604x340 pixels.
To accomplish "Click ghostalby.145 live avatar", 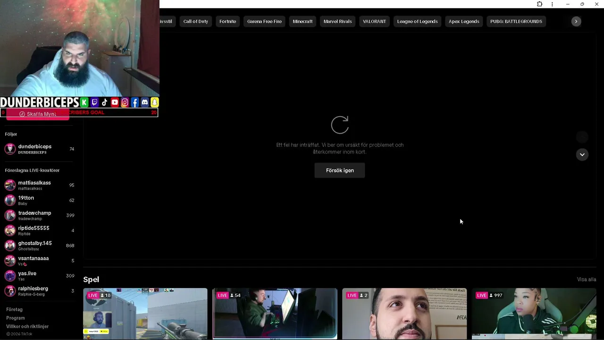I will [x=10, y=246].
